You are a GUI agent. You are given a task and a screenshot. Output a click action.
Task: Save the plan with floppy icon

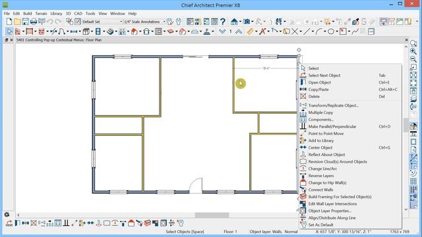pyautogui.click(x=25, y=22)
